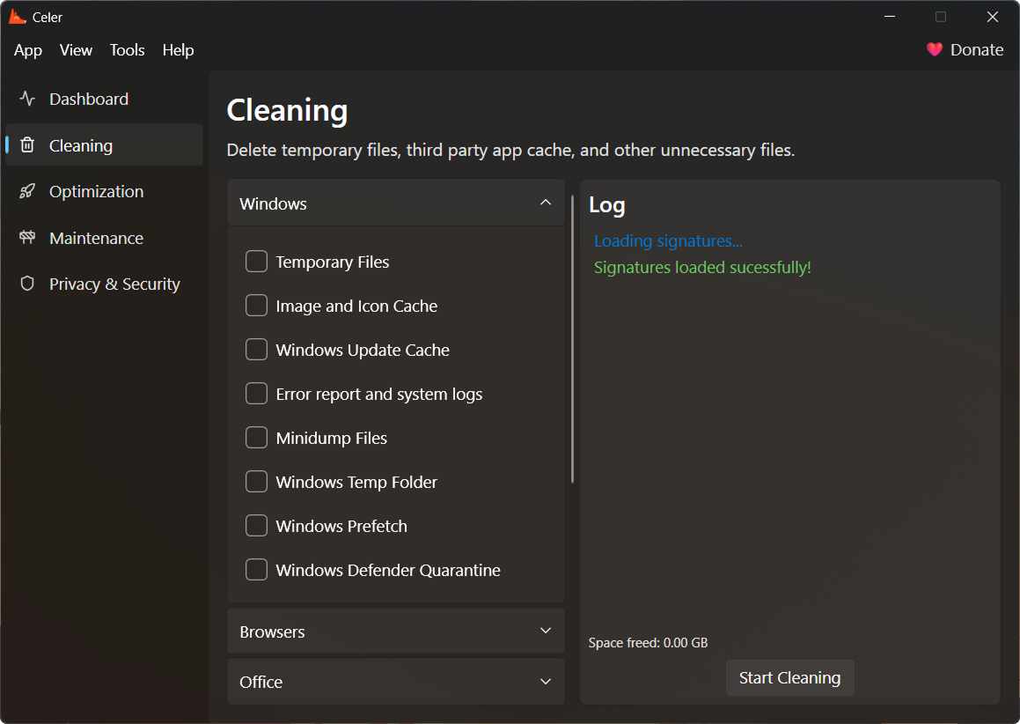This screenshot has height=724, width=1020.
Task: Check the Windows Update Cache option
Action: [256, 350]
